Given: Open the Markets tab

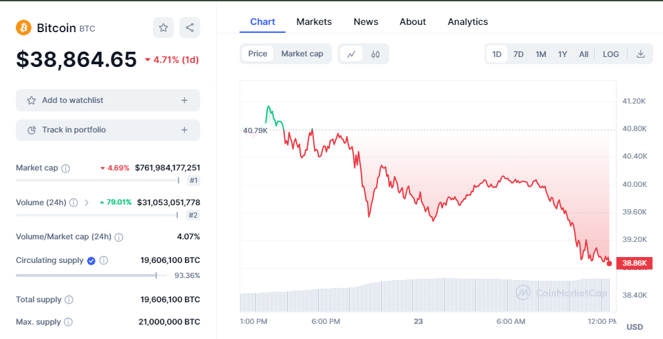Looking at the screenshot, I should tap(314, 22).
